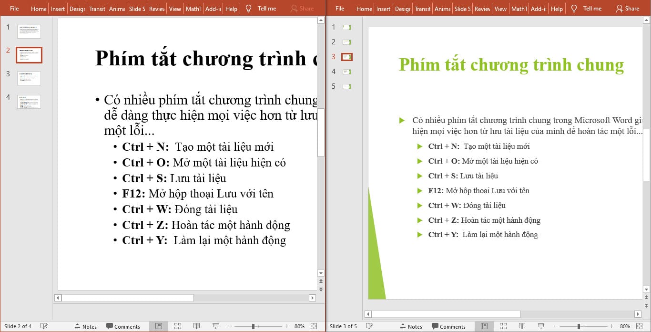Image resolution: width=651 pixels, height=332 pixels.
Task: Click the 80% zoom level on left status bar
Action: point(299,326)
